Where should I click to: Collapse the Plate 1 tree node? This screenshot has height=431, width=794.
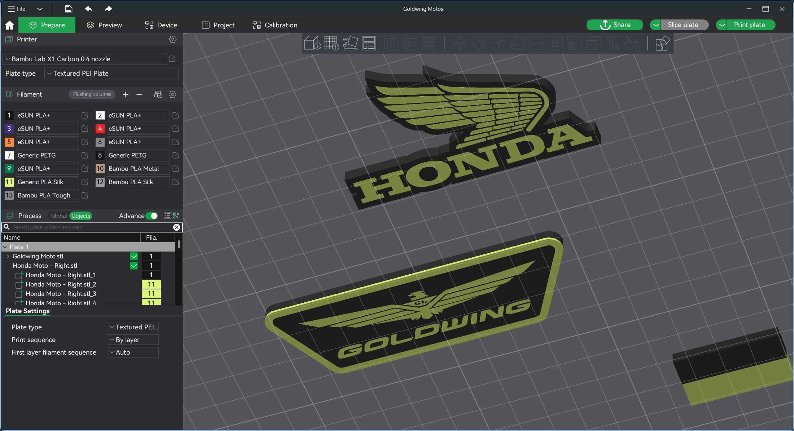point(5,247)
